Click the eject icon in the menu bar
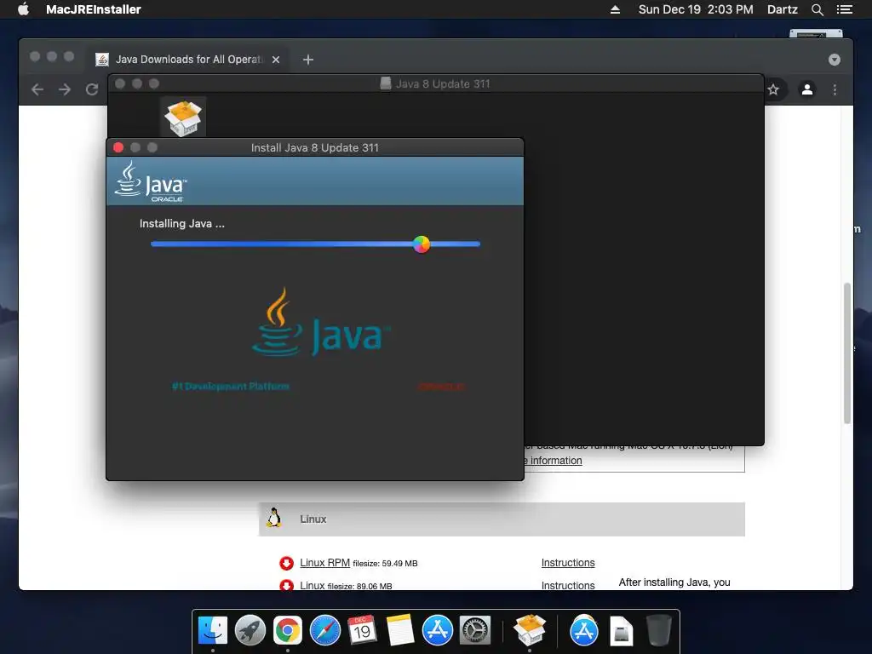The image size is (872, 654). point(615,9)
